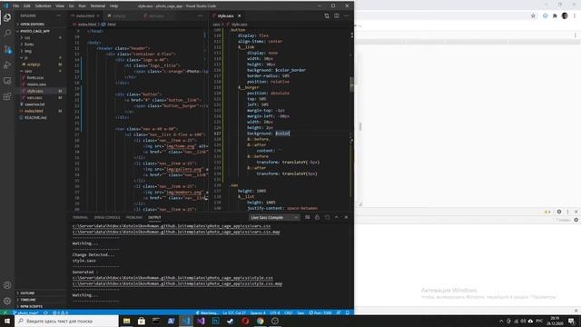Open the Run and Debug view
Screen dimensions: 581x327
tap(7, 64)
